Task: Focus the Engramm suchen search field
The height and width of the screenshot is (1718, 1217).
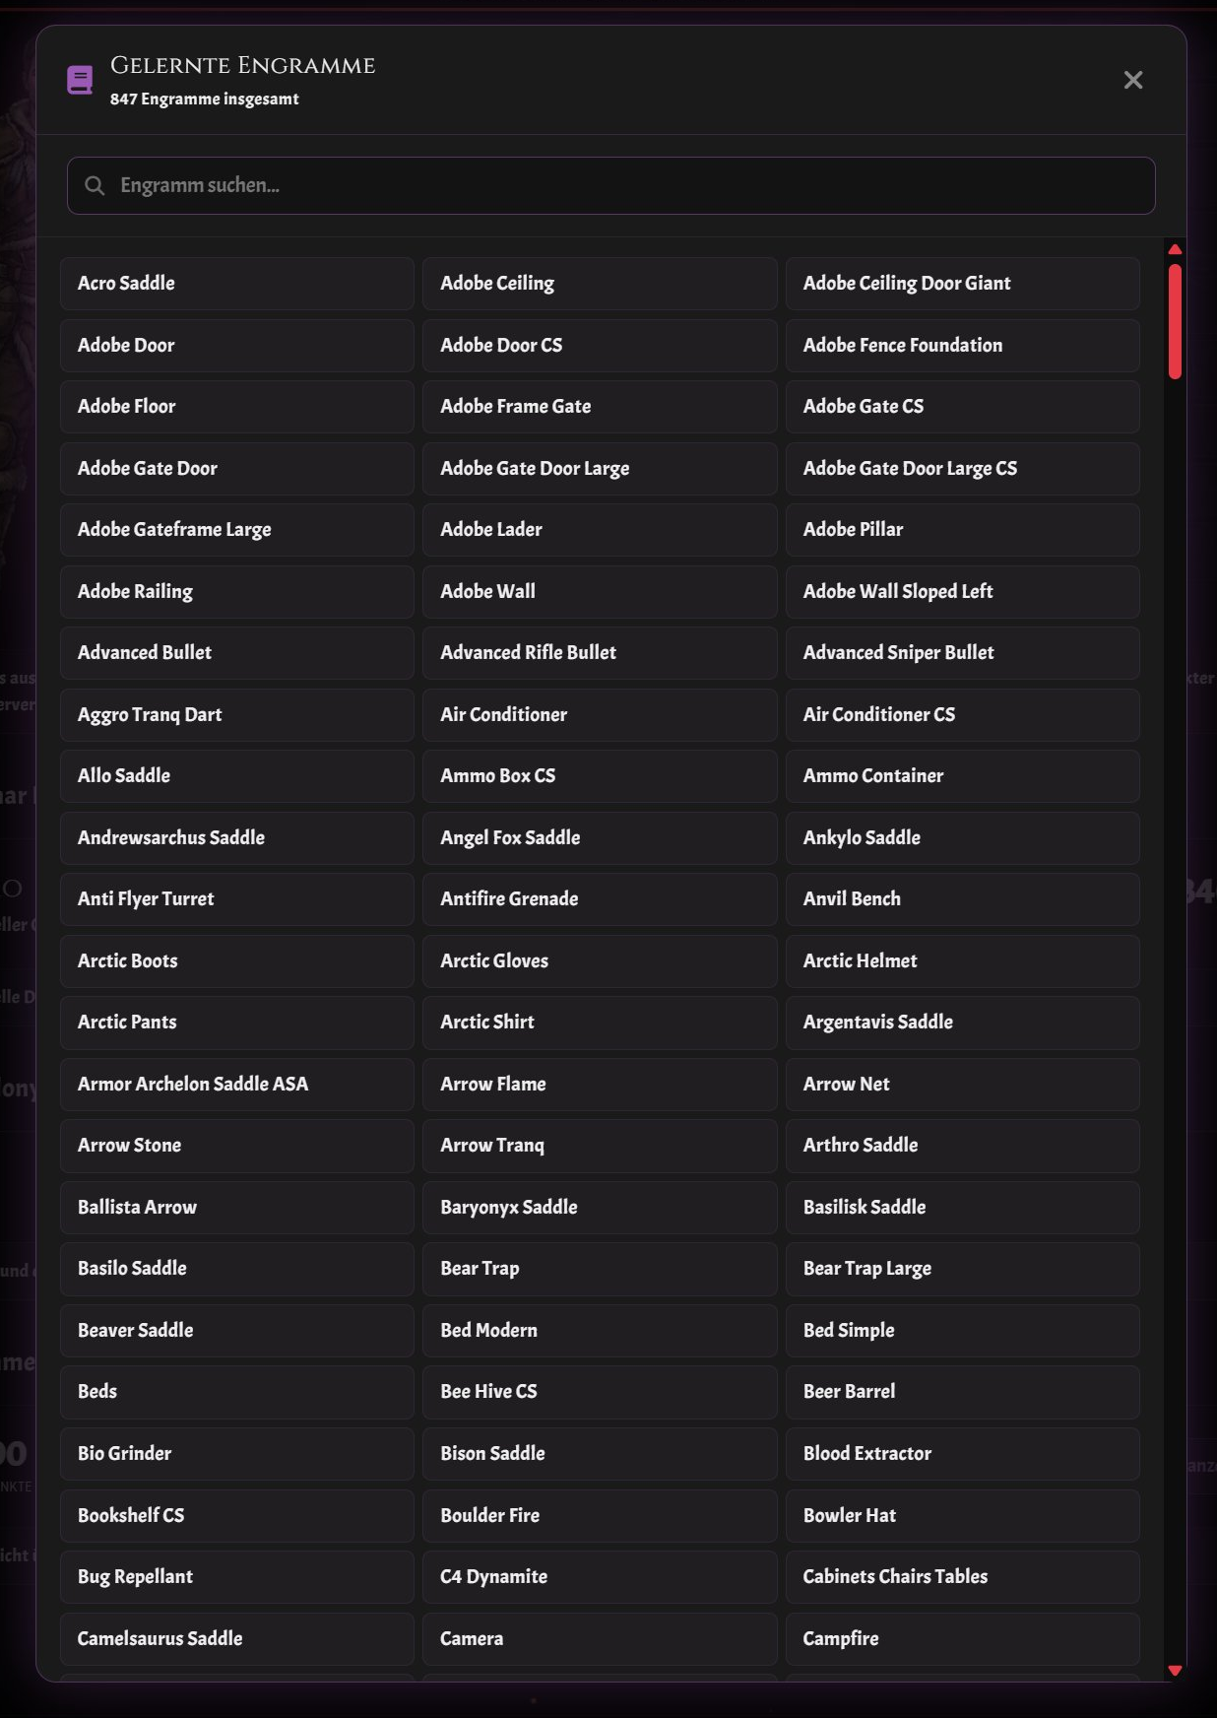Action: click(610, 185)
